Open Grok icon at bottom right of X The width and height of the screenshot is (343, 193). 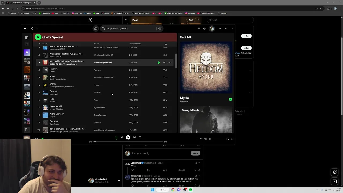335,172
